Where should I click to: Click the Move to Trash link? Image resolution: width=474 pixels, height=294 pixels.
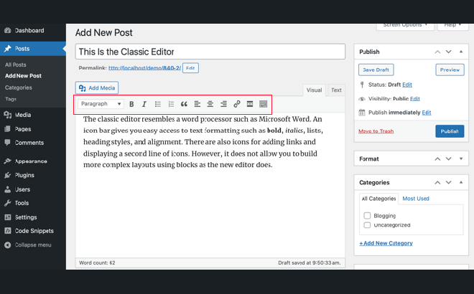pos(376,131)
